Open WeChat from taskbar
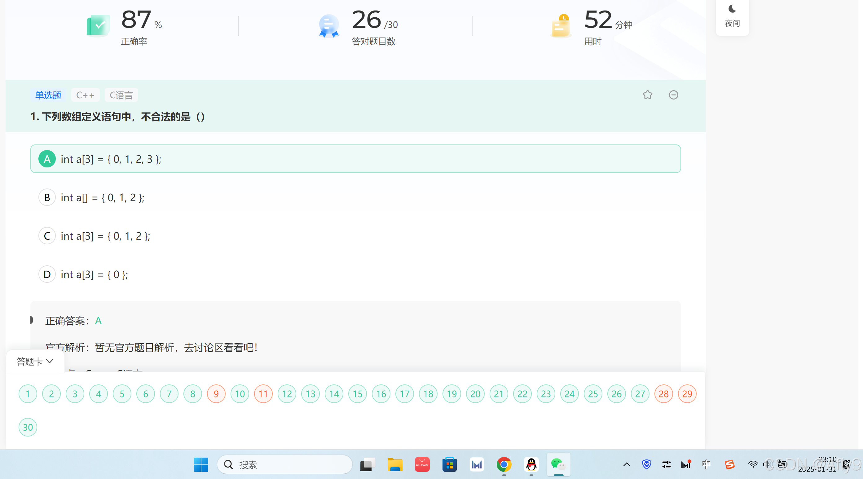 (x=558, y=465)
